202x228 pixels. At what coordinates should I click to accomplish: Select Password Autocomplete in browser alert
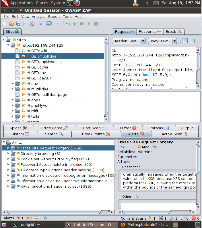[52, 165]
